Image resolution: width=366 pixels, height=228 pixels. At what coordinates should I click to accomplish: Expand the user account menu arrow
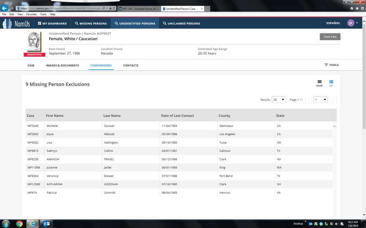(x=357, y=23)
